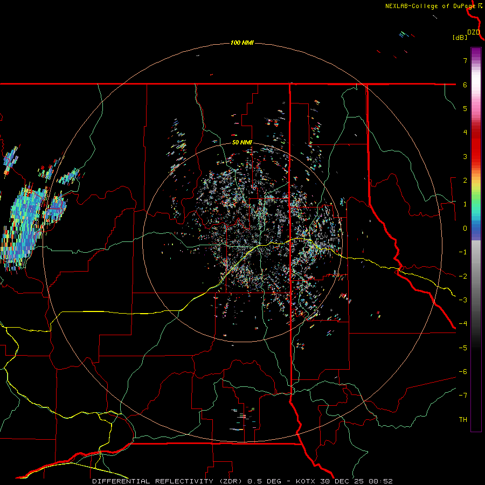Click the 50 NMI range ring label

(x=242, y=142)
